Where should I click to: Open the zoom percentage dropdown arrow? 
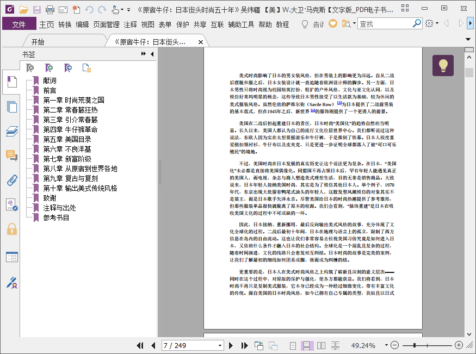coord(386,345)
